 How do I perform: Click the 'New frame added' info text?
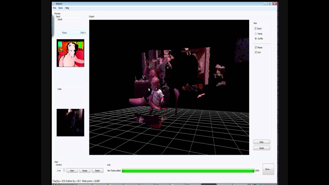114,171
